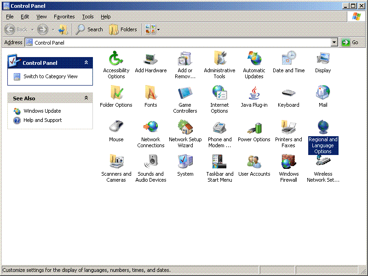Switch to Category View
Screen dimensions: 368x276
click(51, 76)
